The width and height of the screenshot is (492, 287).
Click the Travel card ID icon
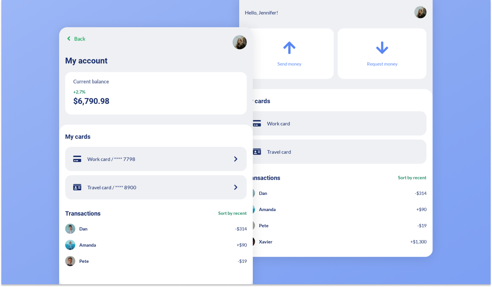[x=77, y=187]
